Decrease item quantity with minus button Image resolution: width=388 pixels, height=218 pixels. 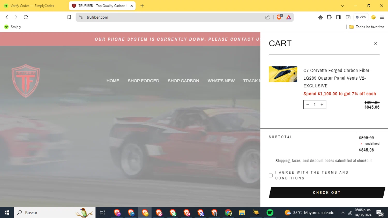(x=308, y=105)
